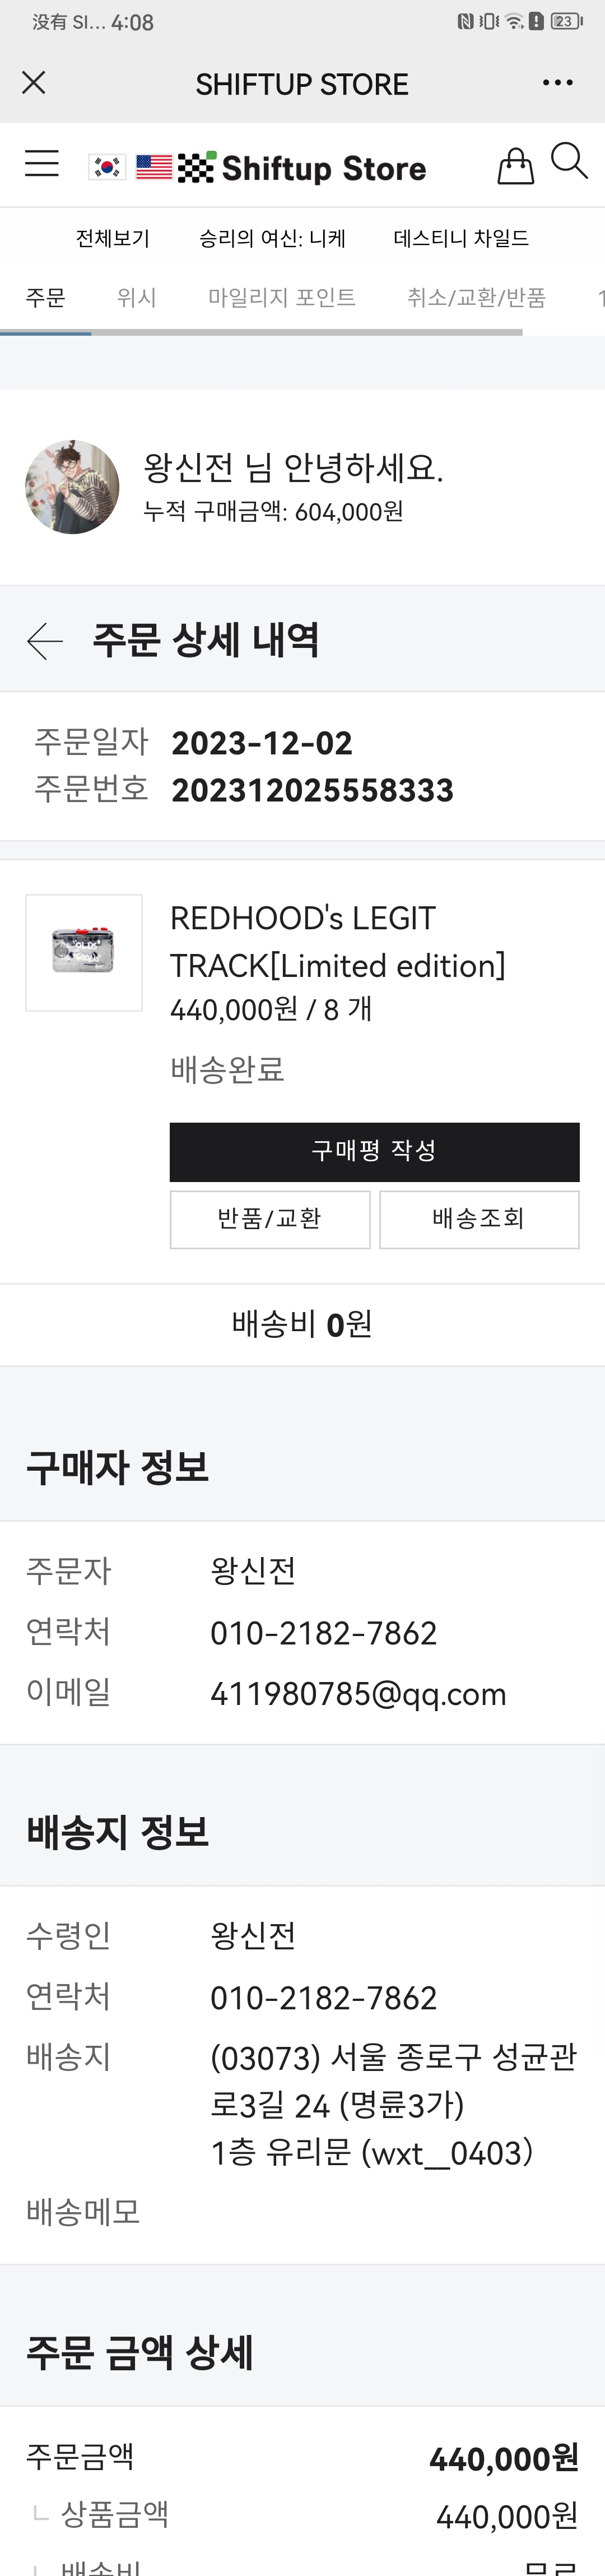Viewport: 605px width, 2576px height.
Task: Select 데스티니 차일드 category
Action: (461, 239)
